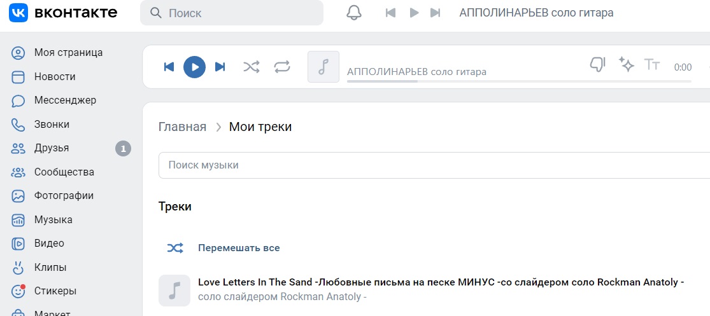
Task: Seek on the track progress bar
Action: pyautogui.click(x=519, y=81)
